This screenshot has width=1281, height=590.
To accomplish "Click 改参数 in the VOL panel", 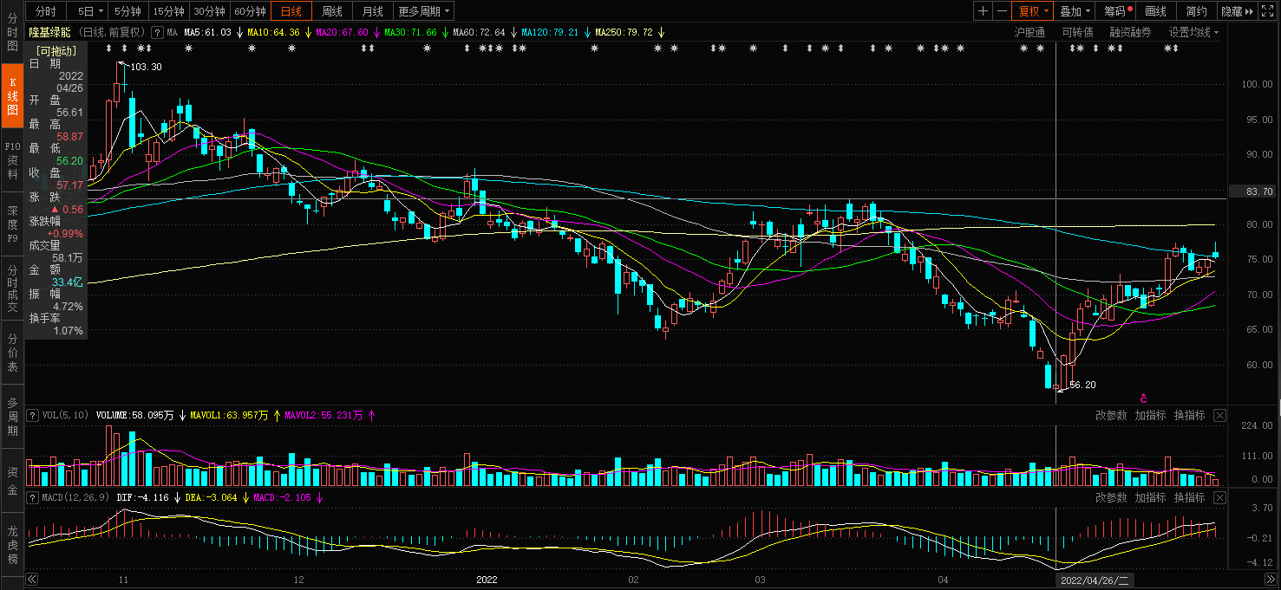I will (1110, 416).
